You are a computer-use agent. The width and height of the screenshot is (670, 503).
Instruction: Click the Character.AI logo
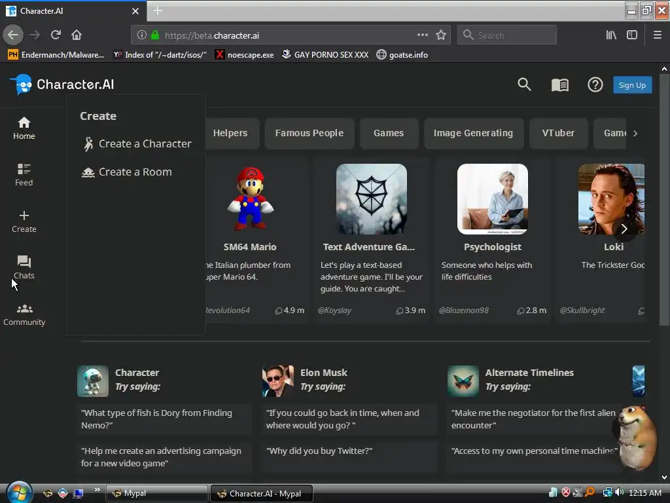pos(62,84)
